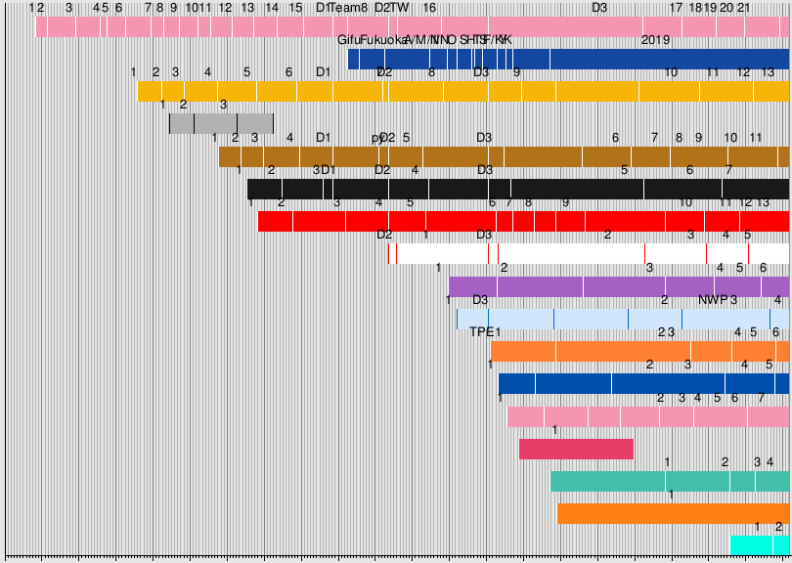
Task: Click the 2019 segment label
Action: click(655, 40)
